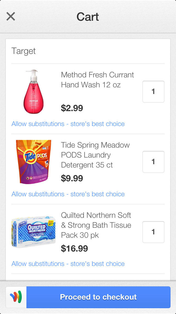This screenshot has height=314, width=176.
Task: Open substitution options under Tide PODS detergent
Action: tap(68, 194)
